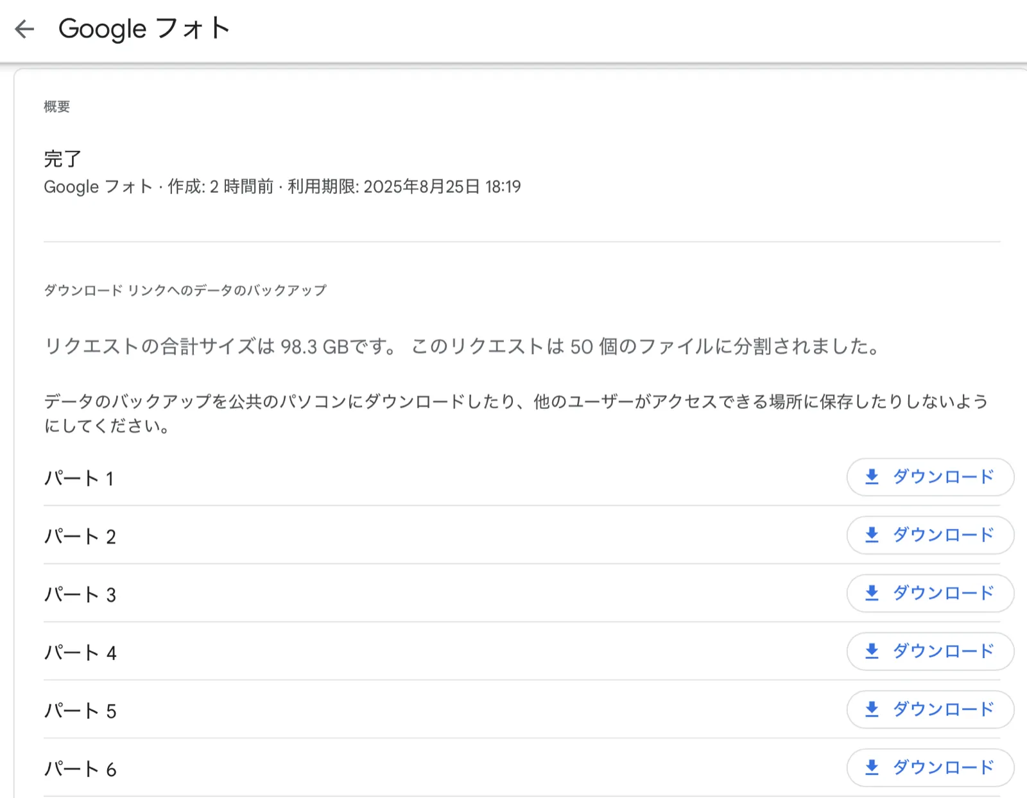The height and width of the screenshot is (798, 1027).
Task: Click the download icon for パート 5
Action: [871, 709]
